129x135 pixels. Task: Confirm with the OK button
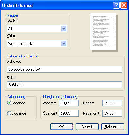62,127
